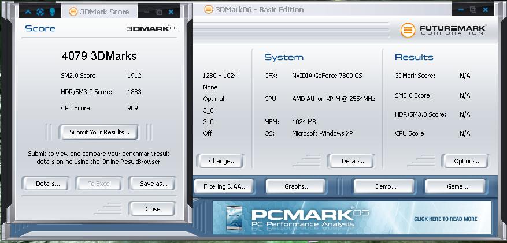507x243 pixels.
Task: Close the 3DMark06 Basic Edition main window
Action: 486,10
